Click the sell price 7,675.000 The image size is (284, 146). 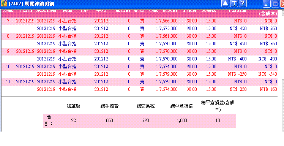coord(168,29)
